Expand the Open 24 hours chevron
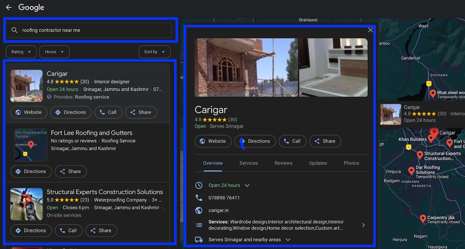Screen dimensions: 465x249 (x=247, y=185)
